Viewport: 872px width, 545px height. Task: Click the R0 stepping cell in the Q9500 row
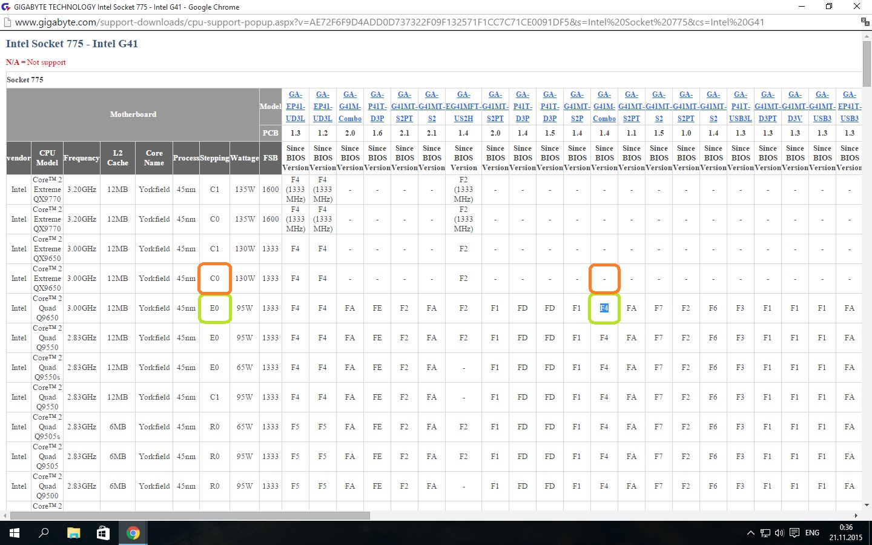215,486
